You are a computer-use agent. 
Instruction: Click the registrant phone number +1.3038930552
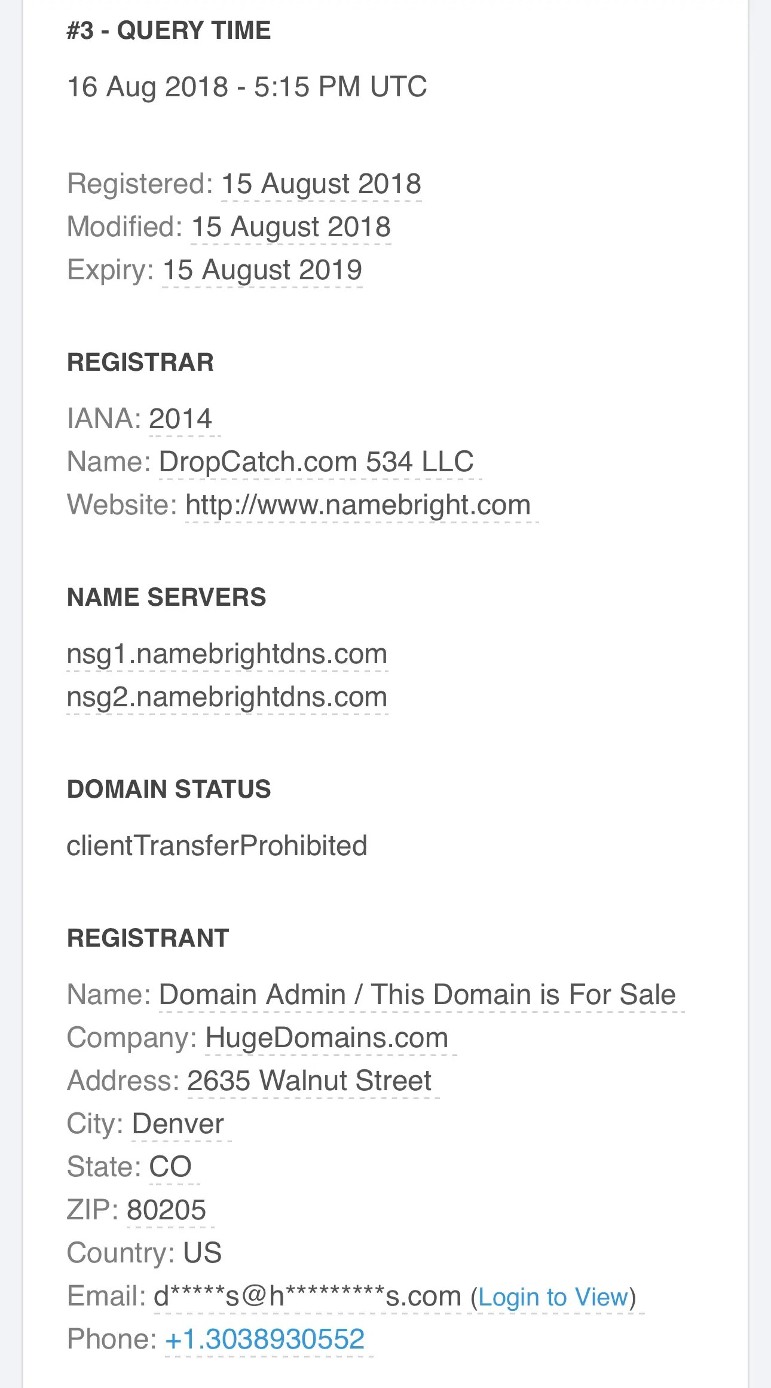click(x=265, y=1339)
